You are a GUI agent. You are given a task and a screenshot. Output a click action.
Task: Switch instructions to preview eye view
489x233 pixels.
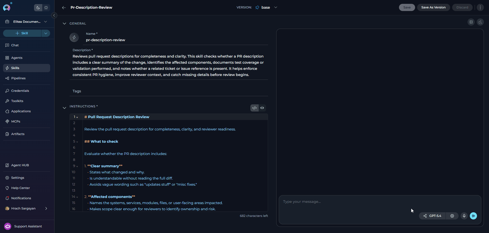pyautogui.click(x=262, y=108)
